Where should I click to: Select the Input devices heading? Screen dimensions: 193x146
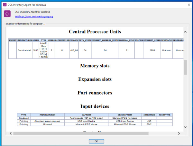tap(95, 106)
